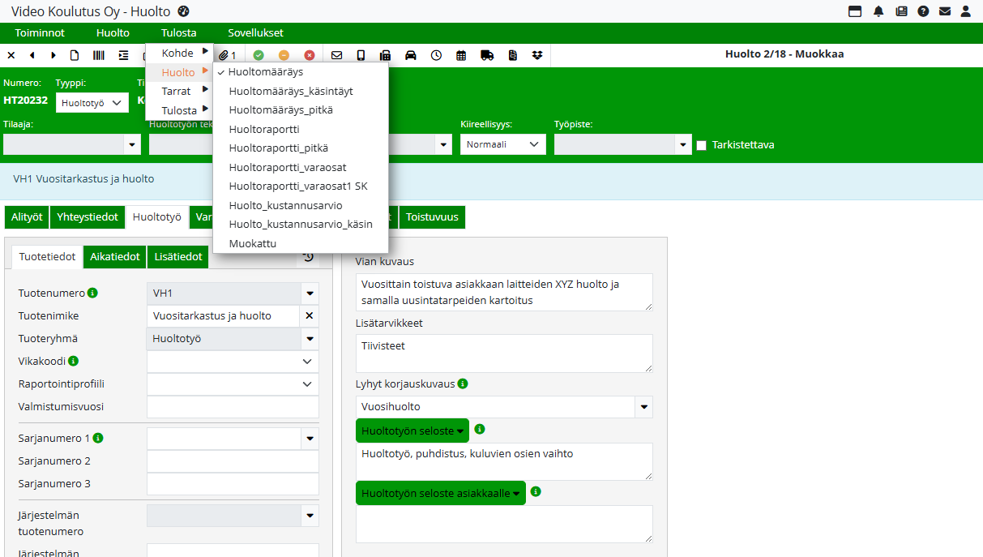Click the Vian kuvaus text area
Screen dimensions: 983x557
point(503,292)
